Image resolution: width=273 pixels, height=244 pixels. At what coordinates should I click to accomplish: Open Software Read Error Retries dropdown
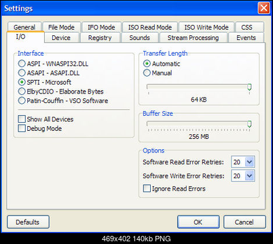(x=249, y=162)
